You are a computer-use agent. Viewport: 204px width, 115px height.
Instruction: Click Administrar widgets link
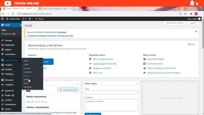click(x=156, y=59)
